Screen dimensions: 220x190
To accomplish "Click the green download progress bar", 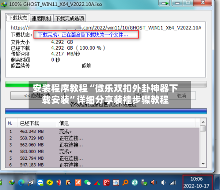I will click(x=106, y=84).
